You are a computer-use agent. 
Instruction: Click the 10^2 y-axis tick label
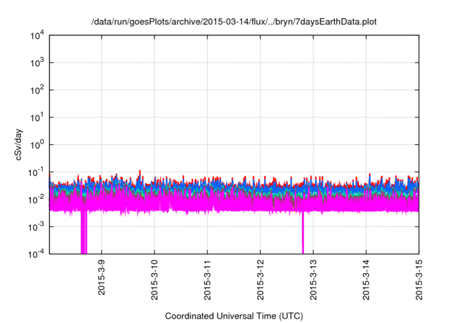click(37, 90)
